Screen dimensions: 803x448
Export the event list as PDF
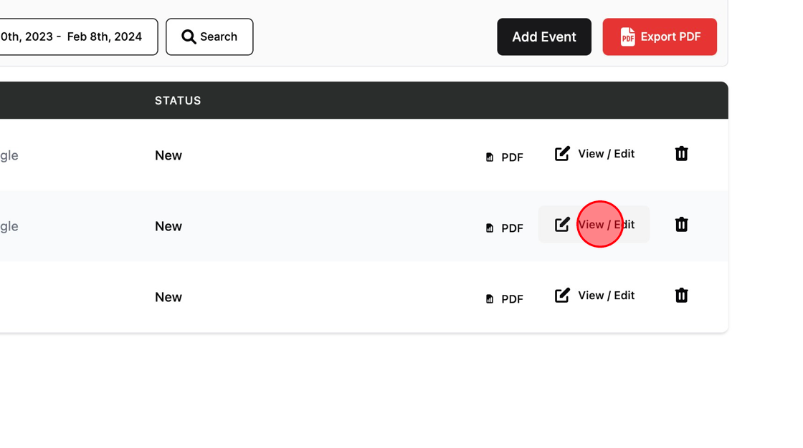tap(660, 36)
